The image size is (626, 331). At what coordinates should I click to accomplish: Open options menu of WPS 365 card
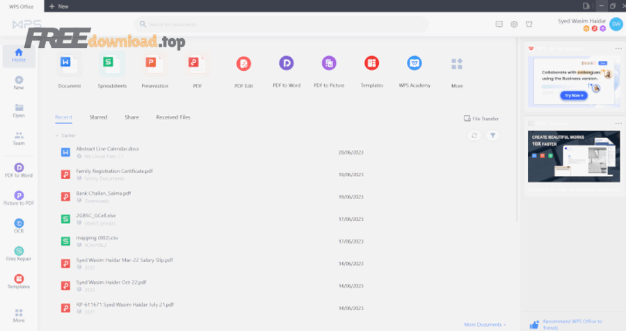tap(618, 48)
